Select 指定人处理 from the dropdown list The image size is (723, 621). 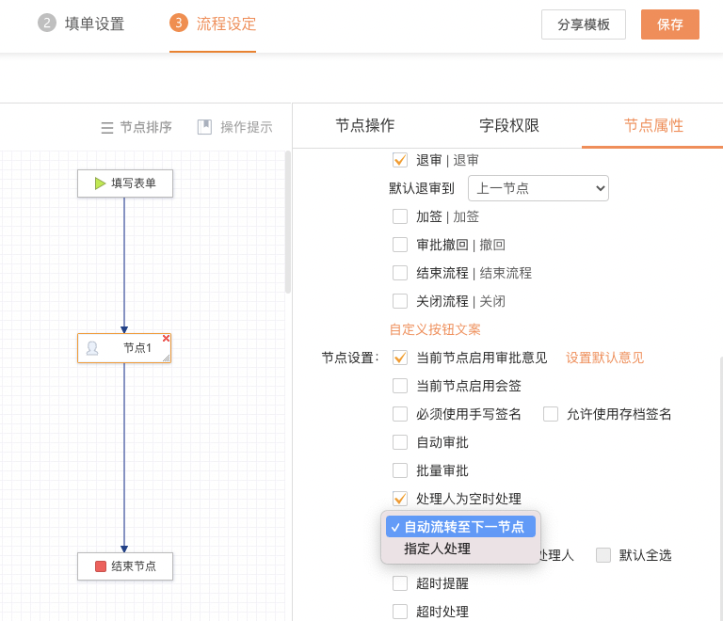[437, 549]
